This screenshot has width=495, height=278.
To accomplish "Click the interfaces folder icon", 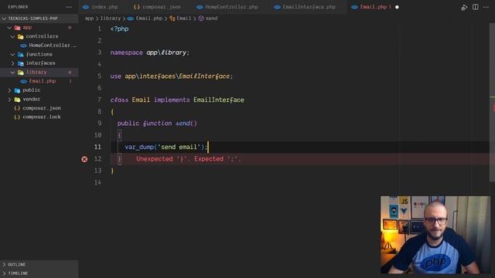I will coord(21,63).
